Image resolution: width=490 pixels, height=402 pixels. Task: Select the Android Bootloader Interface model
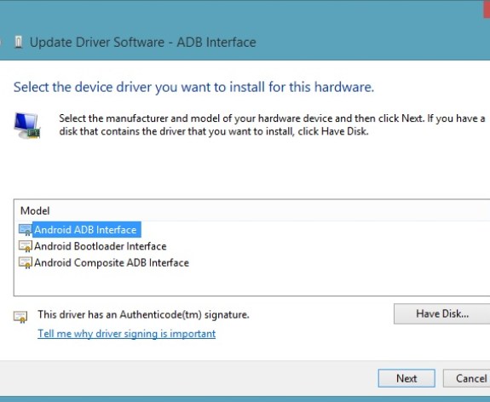click(101, 246)
